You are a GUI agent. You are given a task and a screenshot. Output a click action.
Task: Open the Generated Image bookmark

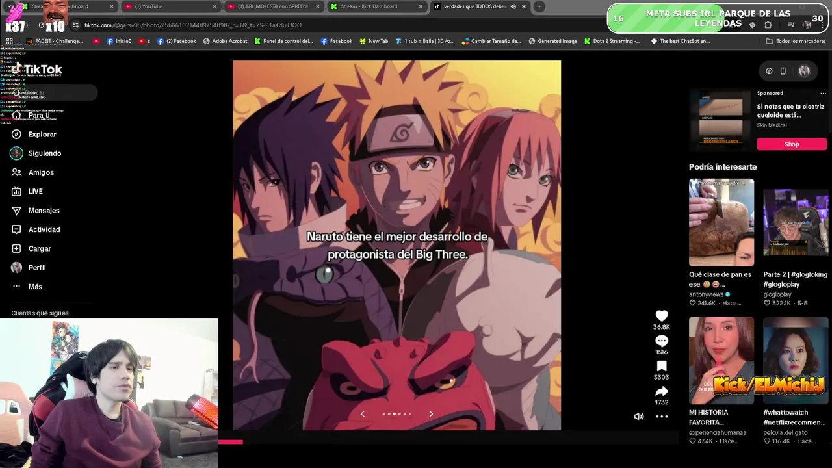(x=552, y=41)
